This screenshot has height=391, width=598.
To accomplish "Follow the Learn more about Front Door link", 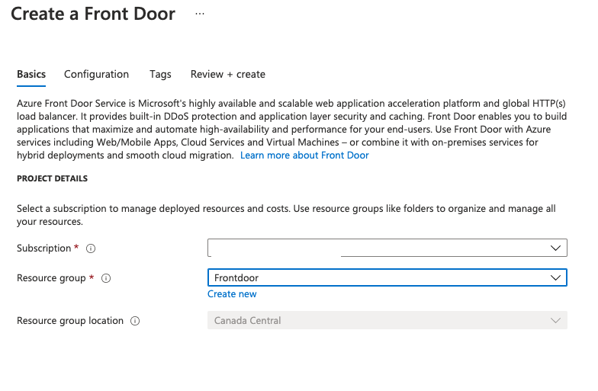I will pyautogui.click(x=304, y=155).
